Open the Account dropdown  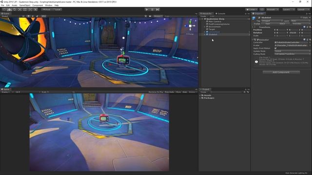point(273,10)
